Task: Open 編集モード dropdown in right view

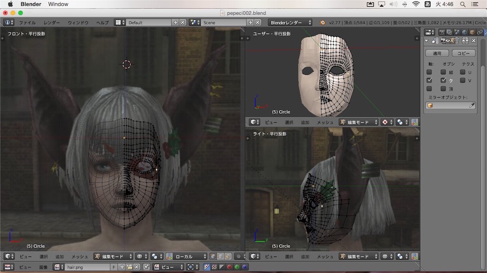Action: coord(359,256)
